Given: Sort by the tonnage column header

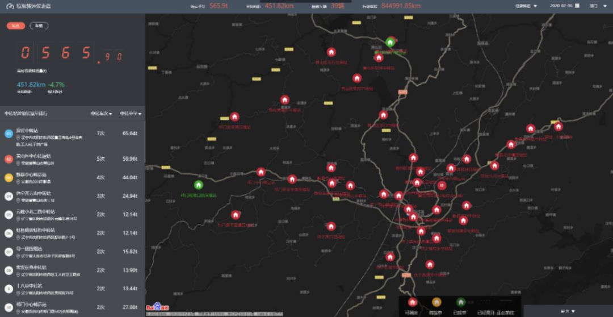Looking at the screenshot, I should [x=131, y=114].
